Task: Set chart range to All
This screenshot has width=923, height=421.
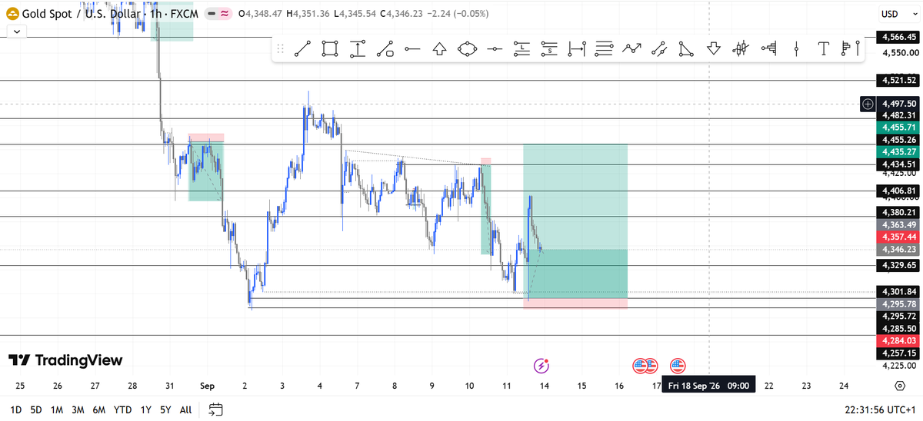Action: click(185, 409)
